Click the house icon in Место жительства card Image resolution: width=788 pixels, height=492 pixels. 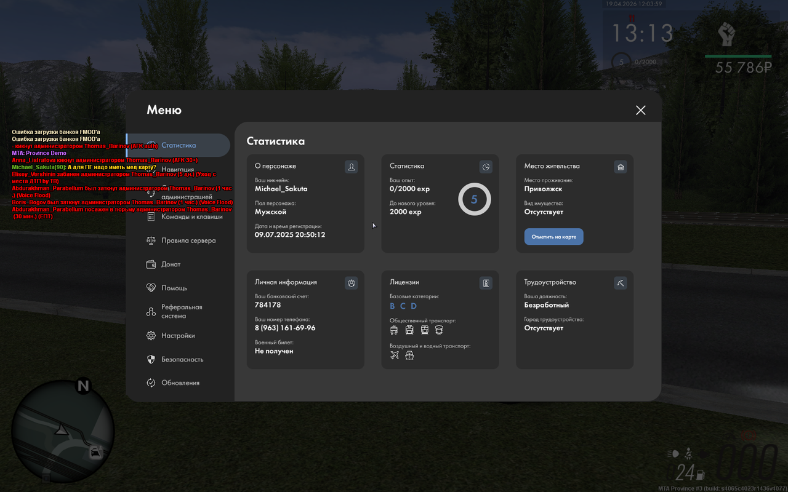click(x=621, y=167)
